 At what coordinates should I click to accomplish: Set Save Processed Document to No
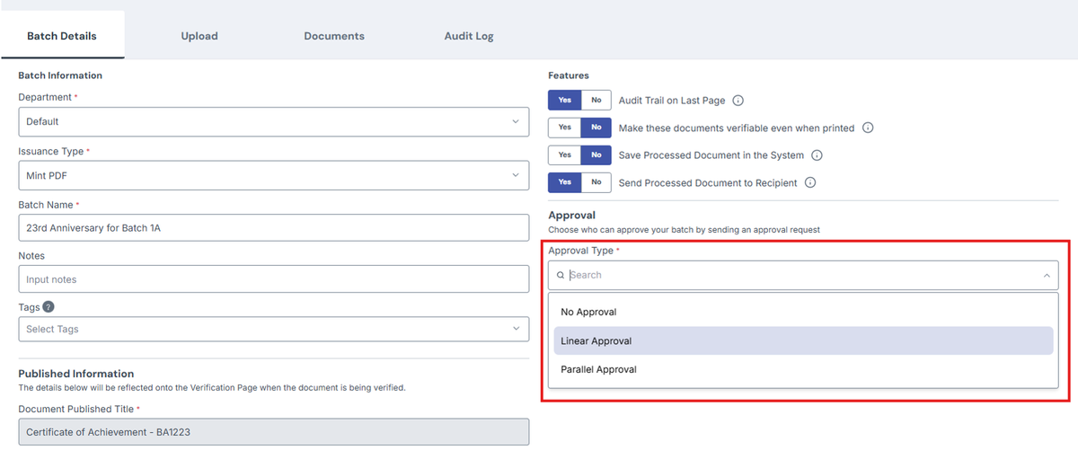[x=596, y=155]
